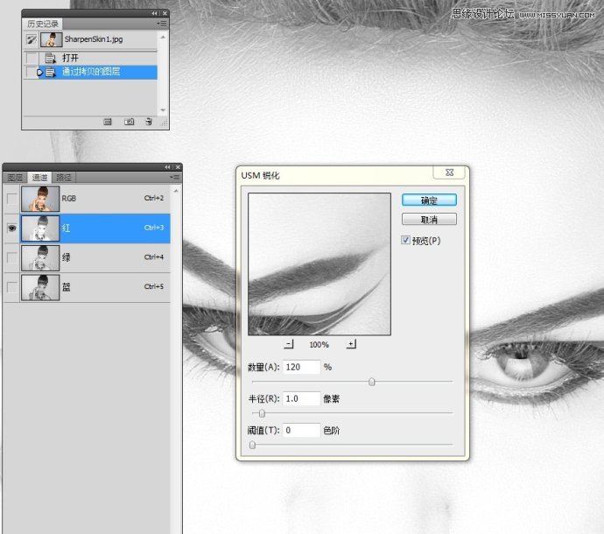Open the history panel flyout menu
Image resolution: width=604 pixels, height=534 pixels.
[162, 24]
